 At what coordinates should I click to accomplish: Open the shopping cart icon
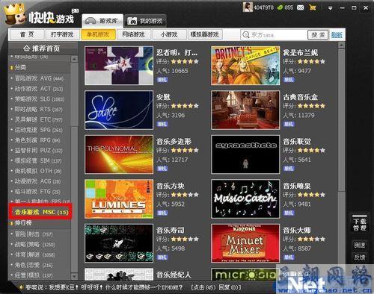(312, 7)
